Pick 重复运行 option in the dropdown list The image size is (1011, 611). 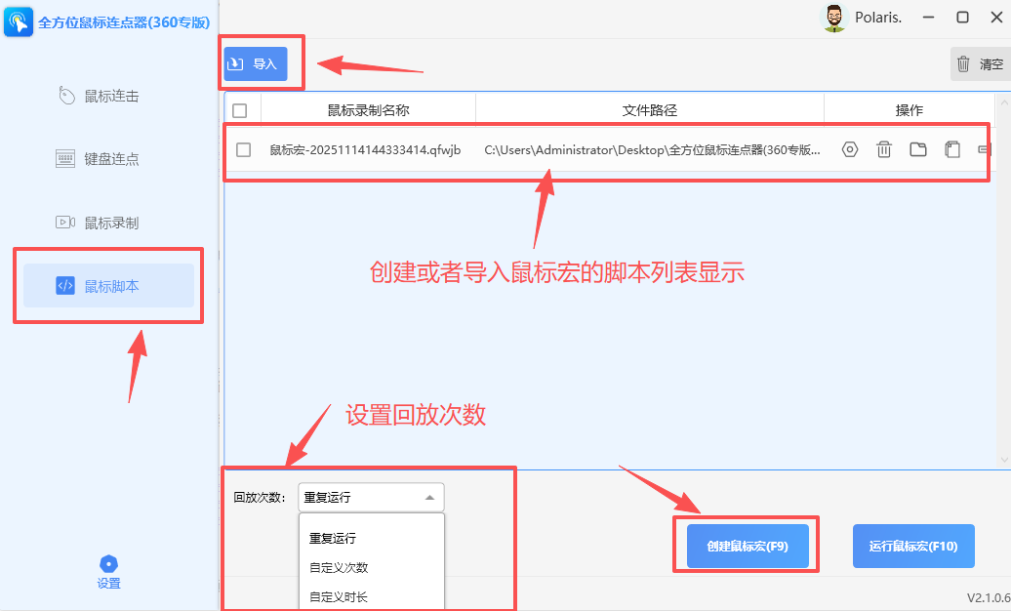333,538
